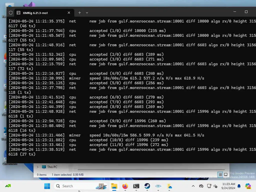Screen dimensions: 256x192
Task: Click the '118 (1 tx)' terminal line
Action: coord(19,92)
